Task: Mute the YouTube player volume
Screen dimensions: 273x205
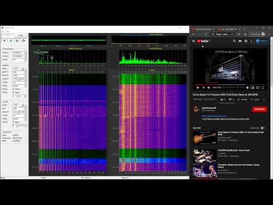Action: tap(209, 88)
